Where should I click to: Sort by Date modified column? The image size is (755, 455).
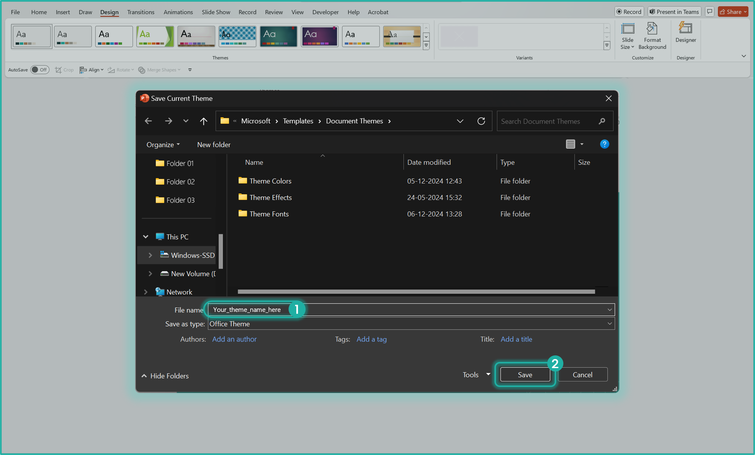(429, 162)
